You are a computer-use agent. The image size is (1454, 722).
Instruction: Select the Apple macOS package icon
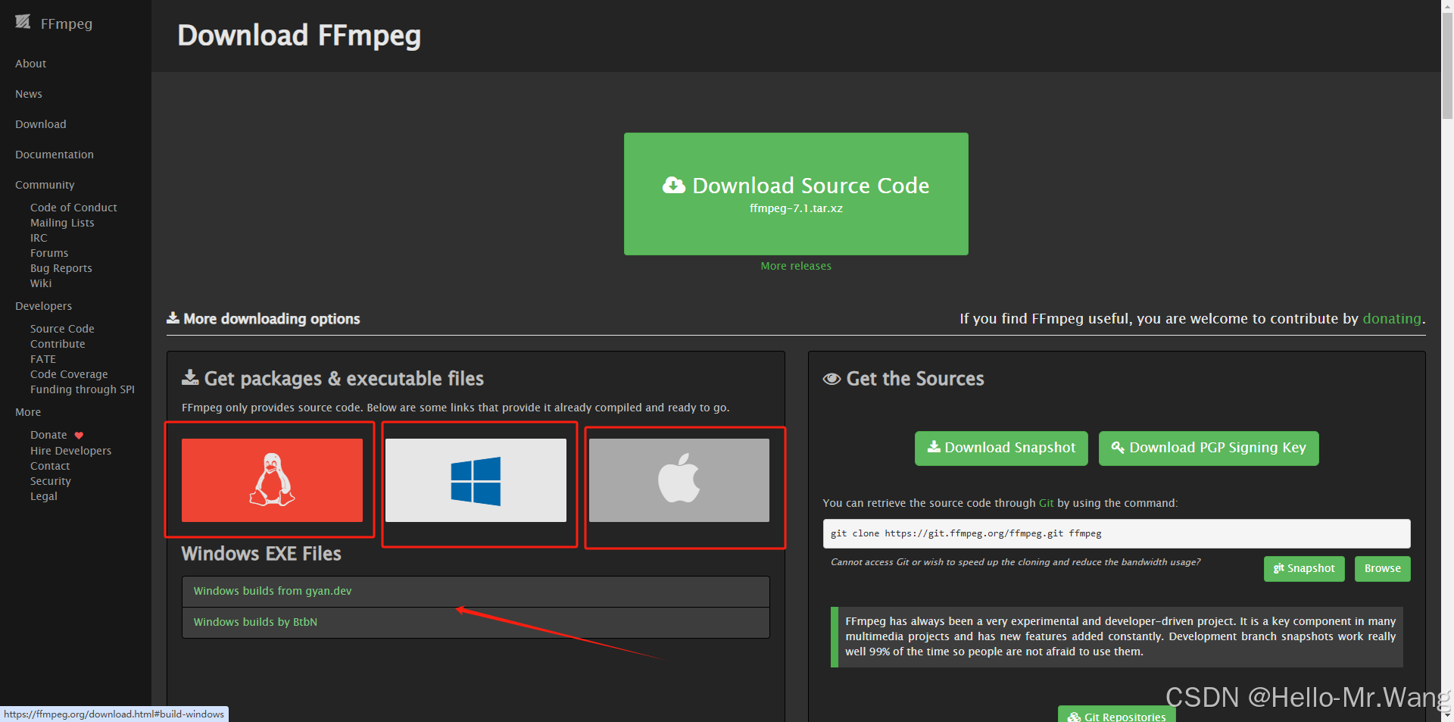point(679,480)
